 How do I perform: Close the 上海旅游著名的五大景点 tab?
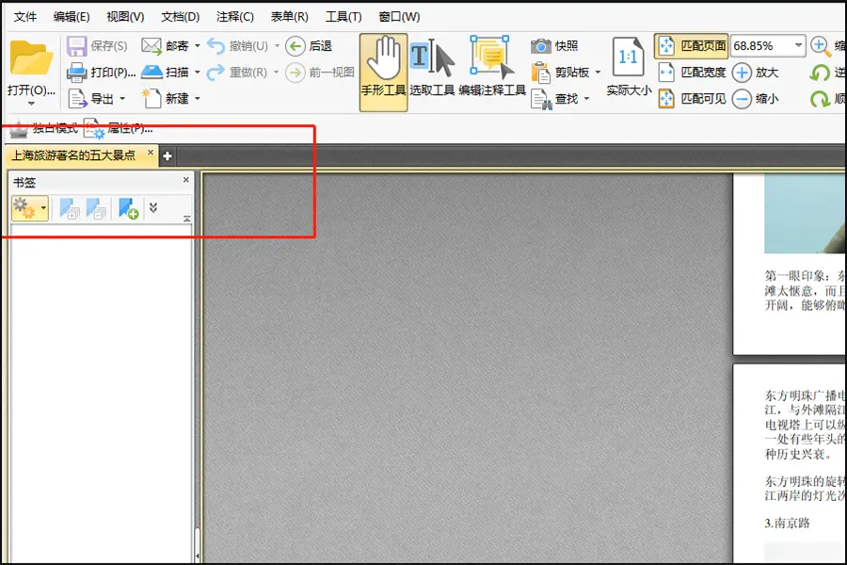pos(151,153)
